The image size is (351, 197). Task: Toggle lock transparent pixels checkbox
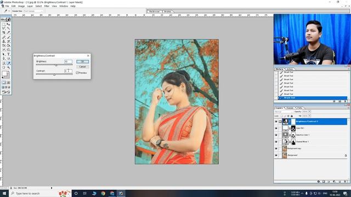[x=281, y=116]
